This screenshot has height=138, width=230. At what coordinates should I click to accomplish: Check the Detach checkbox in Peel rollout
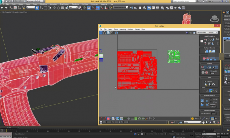(x=205, y=82)
